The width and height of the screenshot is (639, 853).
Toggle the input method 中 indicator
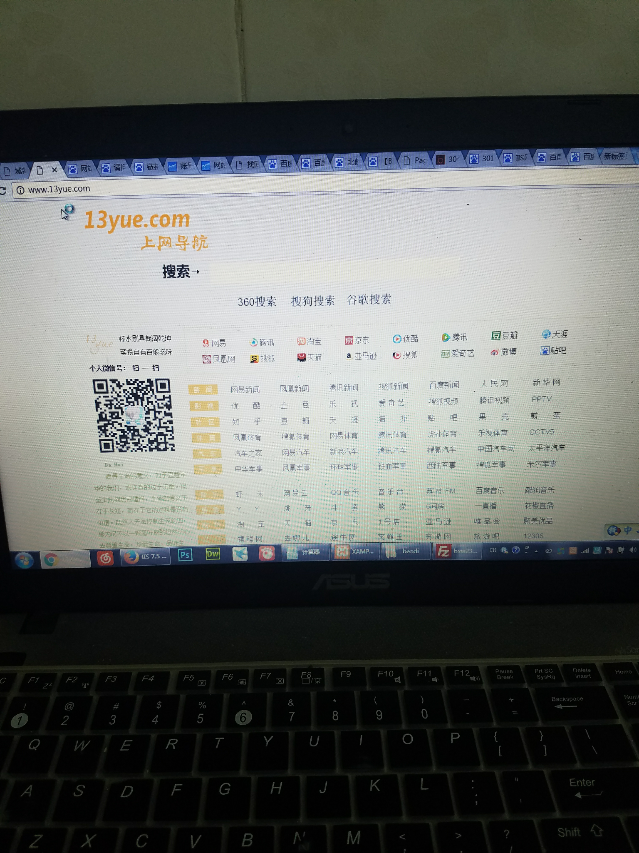pyautogui.click(x=627, y=530)
